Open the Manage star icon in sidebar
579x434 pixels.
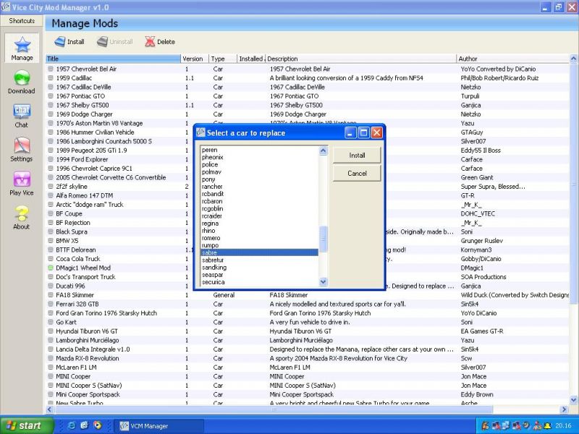coord(22,47)
